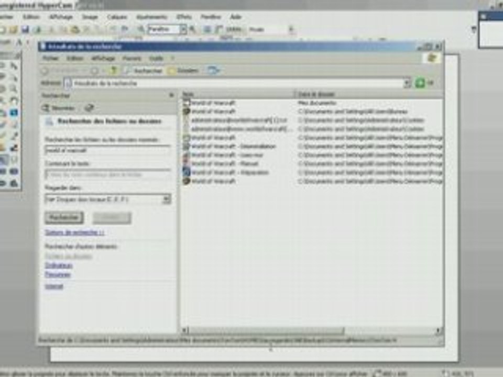Open the Regarder dans drive dropdown

166,199
